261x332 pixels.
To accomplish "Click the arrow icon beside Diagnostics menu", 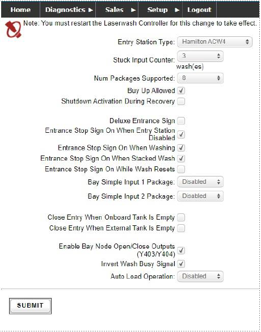I will coord(91,10).
